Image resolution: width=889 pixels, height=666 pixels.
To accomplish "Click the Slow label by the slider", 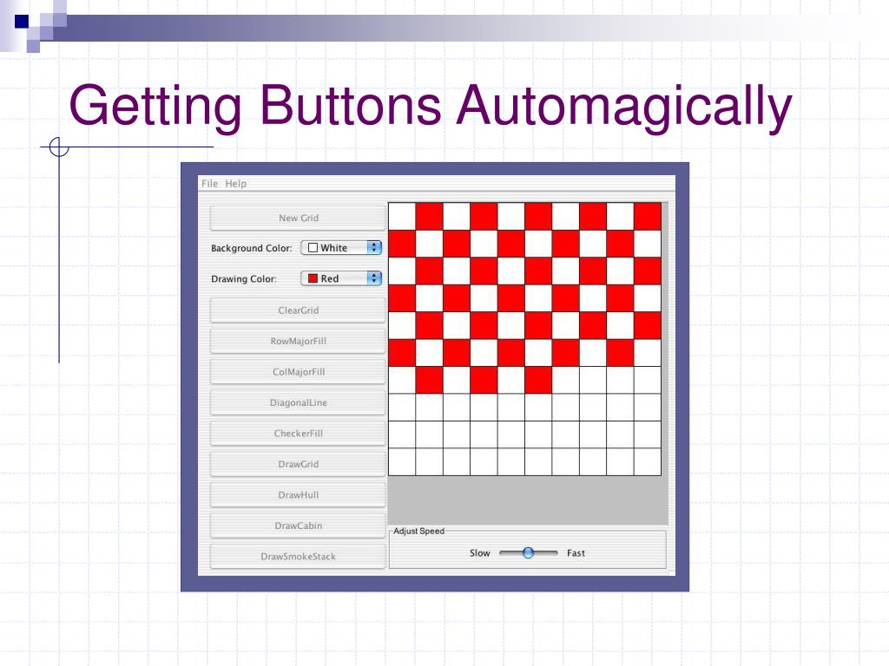I will pyautogui.click(x=479, y=553).
